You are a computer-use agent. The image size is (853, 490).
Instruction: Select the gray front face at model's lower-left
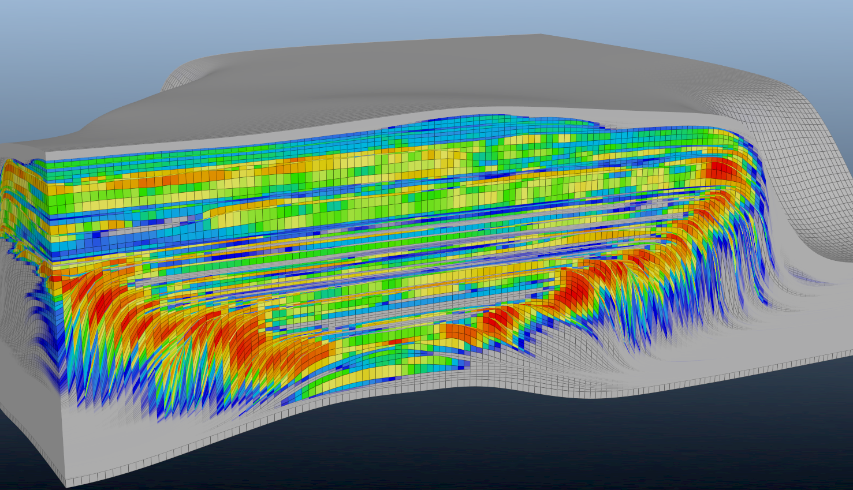click(116, 439)
